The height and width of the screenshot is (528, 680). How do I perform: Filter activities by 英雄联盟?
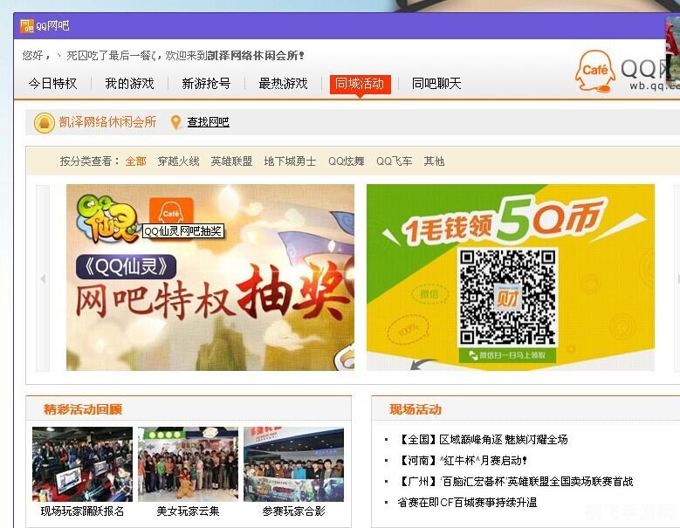(231, 161)
